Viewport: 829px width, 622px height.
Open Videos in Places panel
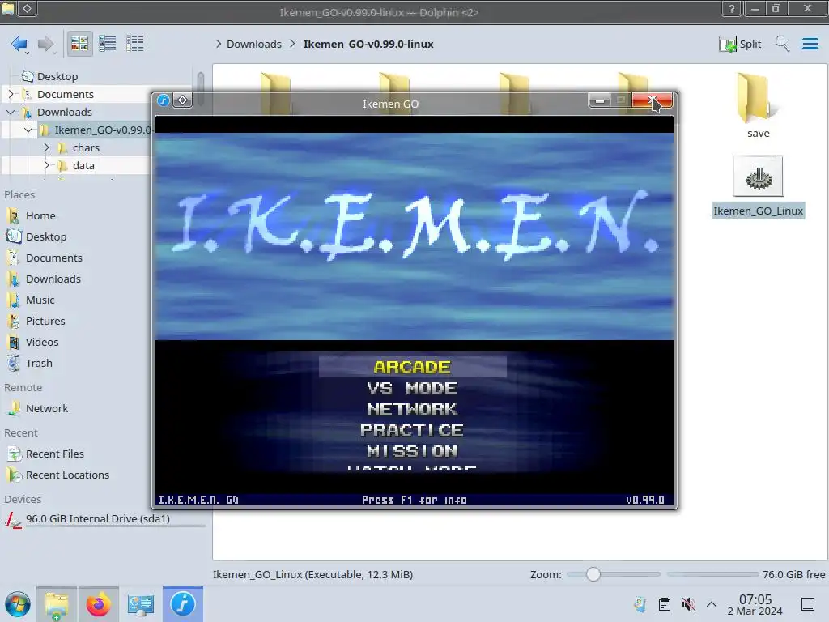pyautogui.click(x=42, y=343)
